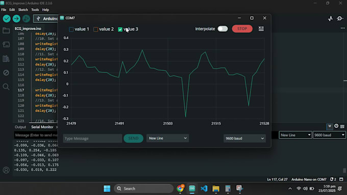Image resolution: width=347 pixels, height=195 pixels.
Task: Toggle the Interpolate switch
Action: pyautogui.click(x=222, y=29)
